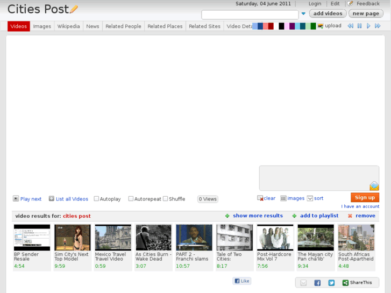Open the BP Sender Resale video thumbnail

point(32,238)
